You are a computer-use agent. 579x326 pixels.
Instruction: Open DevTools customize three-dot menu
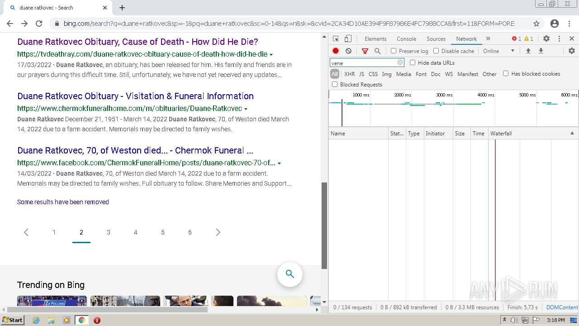pos(559,39)
